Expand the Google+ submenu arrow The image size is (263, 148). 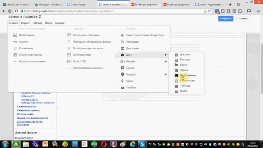click(x=166, y=61)
